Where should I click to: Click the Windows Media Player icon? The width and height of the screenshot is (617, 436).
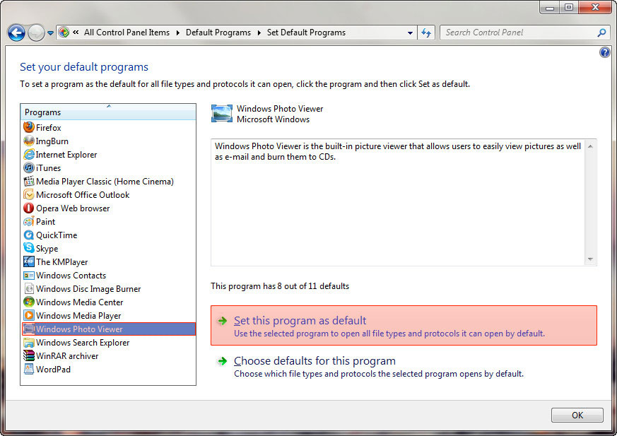pos(29,315)
